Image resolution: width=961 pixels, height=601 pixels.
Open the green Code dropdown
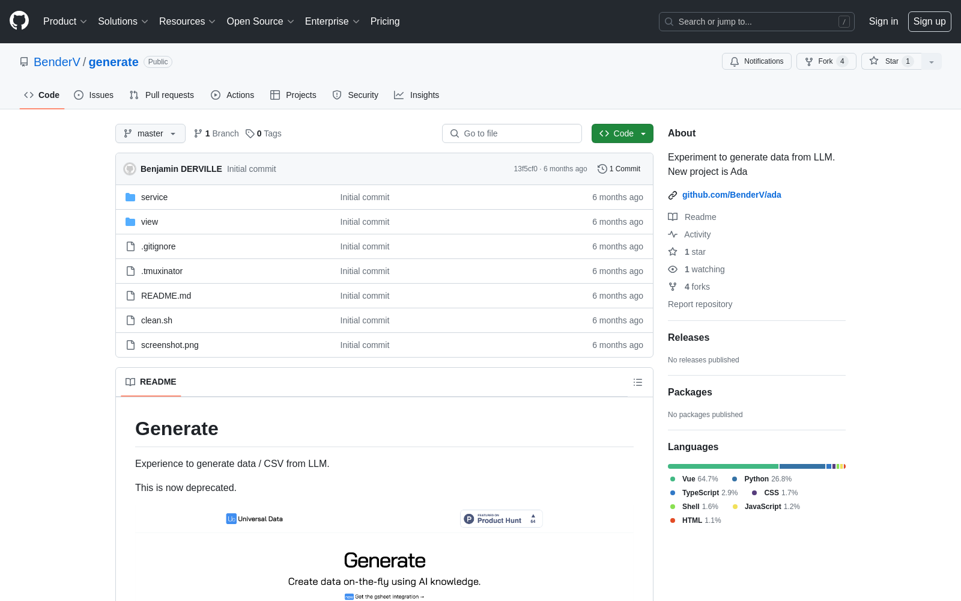622,133
